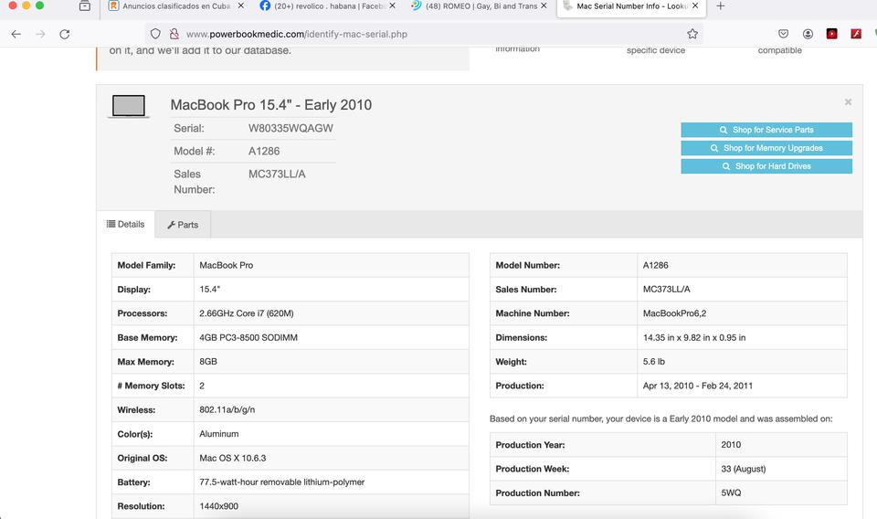This screenshot has width=877, height=519.
Task: Click Shop for Service Parts button
Action: pos(766,130)
